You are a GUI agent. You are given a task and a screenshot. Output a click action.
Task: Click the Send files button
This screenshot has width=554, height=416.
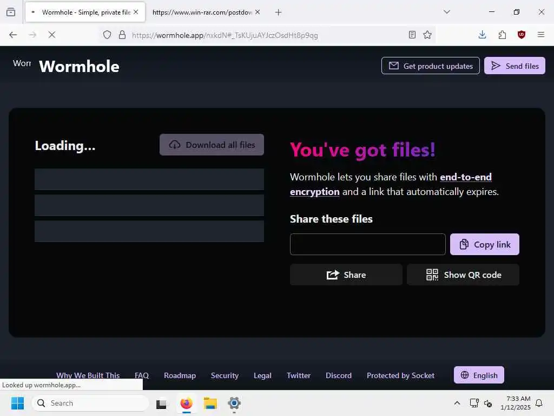pyautogui.click(x=515, y=66)
